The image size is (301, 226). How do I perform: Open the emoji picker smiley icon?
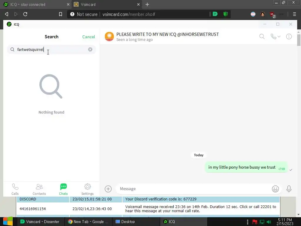pos(275,189)
